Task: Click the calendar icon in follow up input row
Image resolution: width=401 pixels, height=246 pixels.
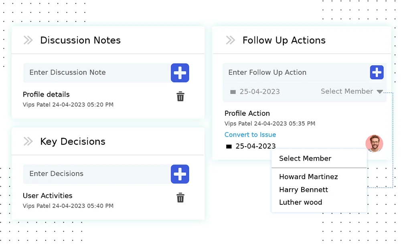Action: click(x=233, y=92)
